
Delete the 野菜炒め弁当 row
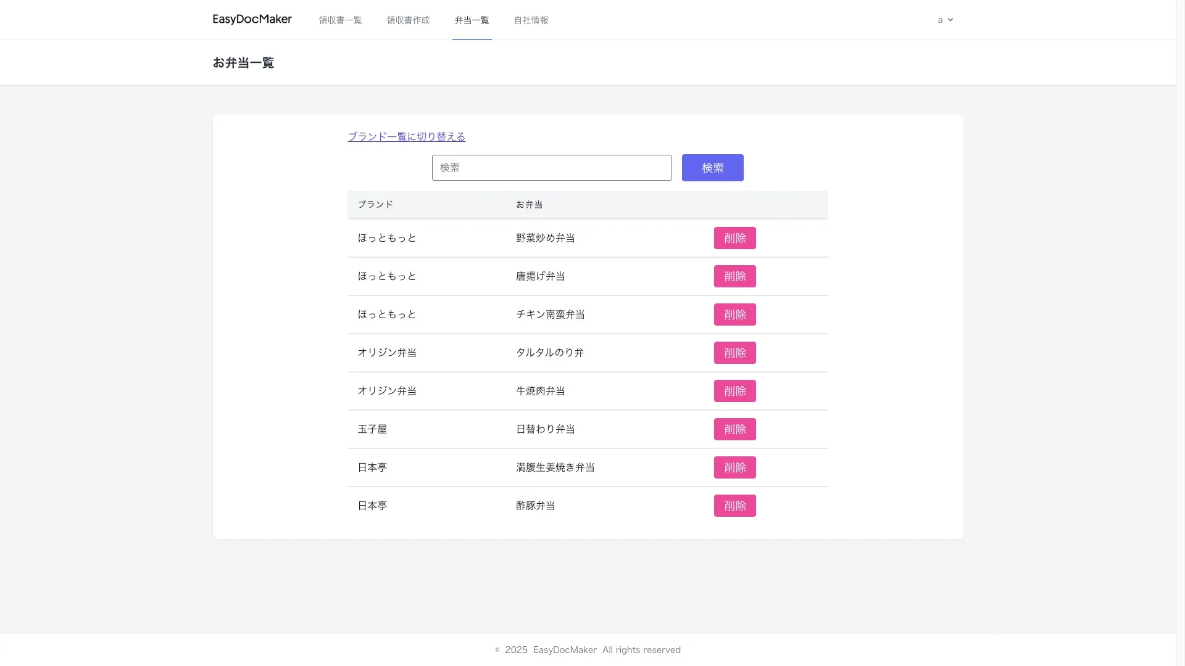coord(734,238)
